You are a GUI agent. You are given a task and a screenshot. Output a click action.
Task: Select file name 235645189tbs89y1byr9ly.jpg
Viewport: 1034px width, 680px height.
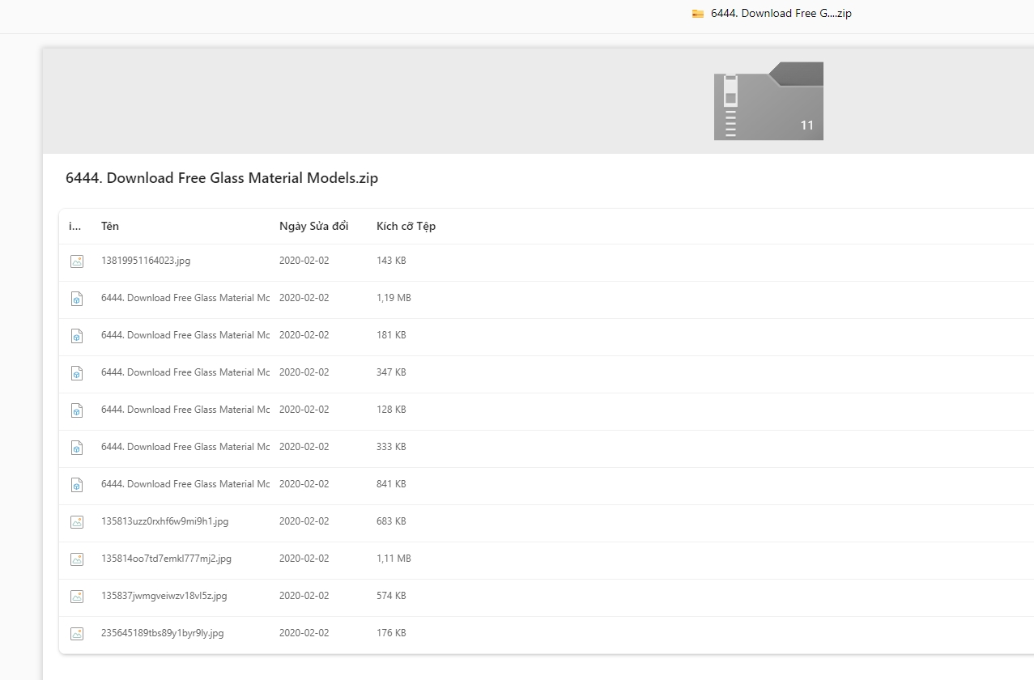pyautogui.click(x=162, y=633)
